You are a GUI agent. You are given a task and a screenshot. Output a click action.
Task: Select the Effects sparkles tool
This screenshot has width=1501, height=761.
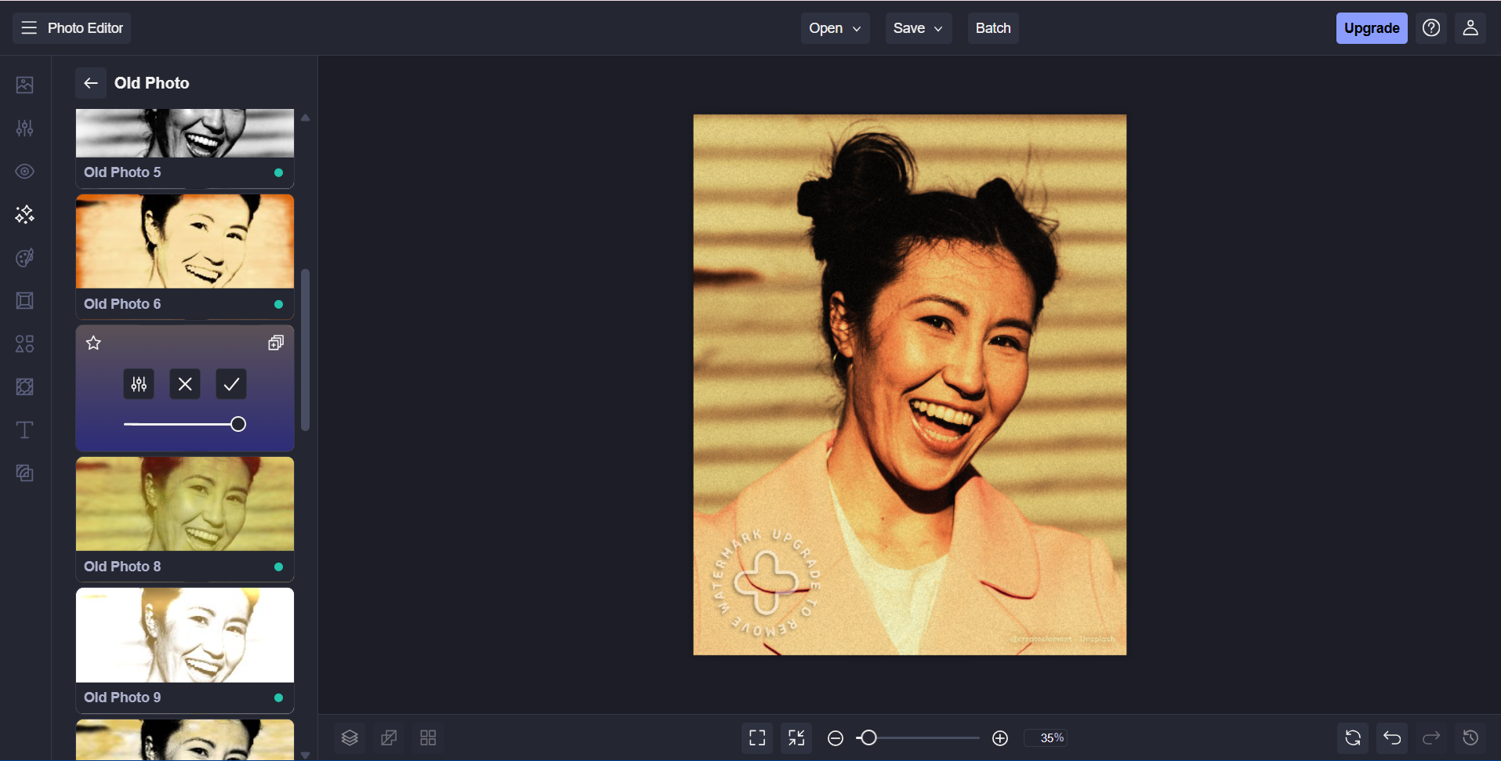24,215
